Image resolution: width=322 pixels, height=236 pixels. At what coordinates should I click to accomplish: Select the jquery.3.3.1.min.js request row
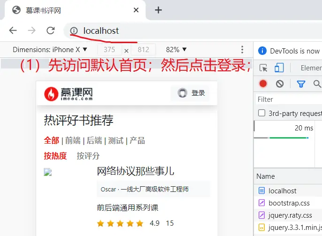(x=288, y=228)
